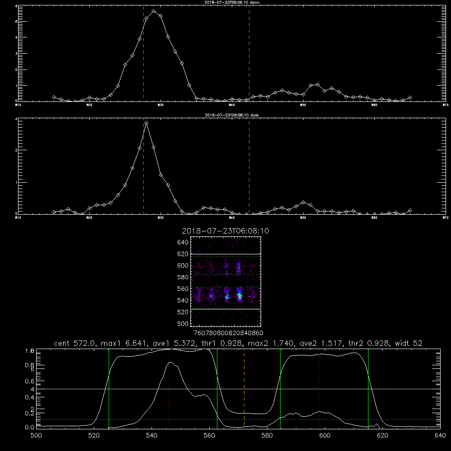Click the right green dashed line in dawn plot

(x=249, y=53)
